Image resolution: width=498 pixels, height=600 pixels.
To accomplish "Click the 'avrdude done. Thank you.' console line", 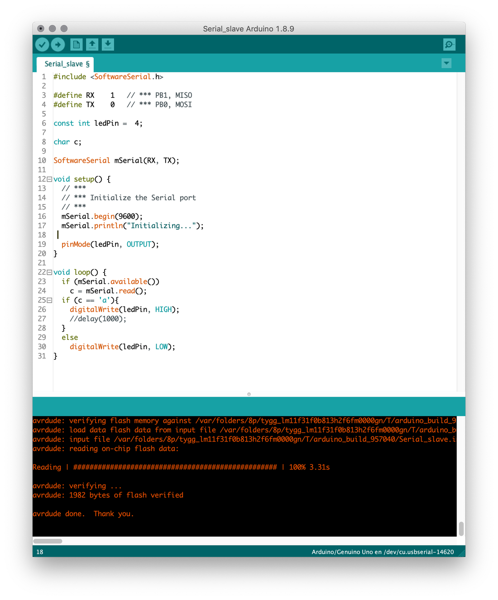I will (83, 514).
